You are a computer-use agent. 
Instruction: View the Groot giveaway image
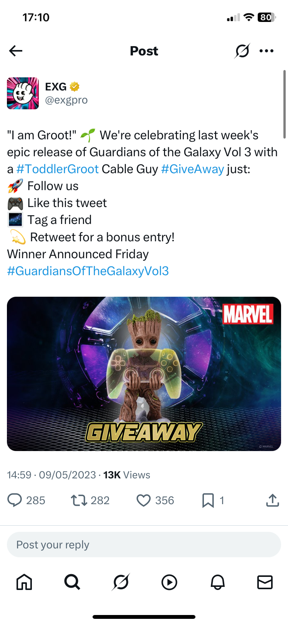[x=144, y=374]
